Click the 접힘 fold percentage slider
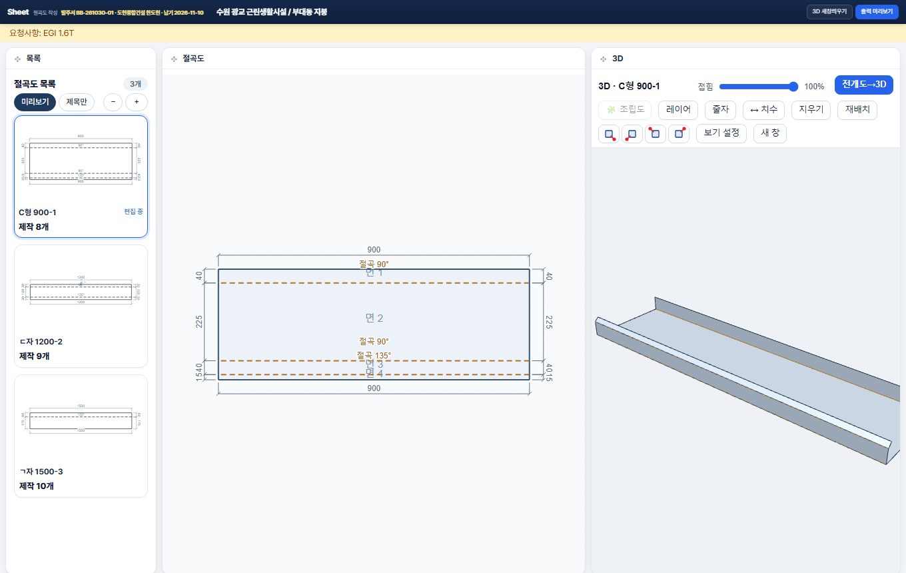This screenshot has width=906, height=573. tap(759, 86)
